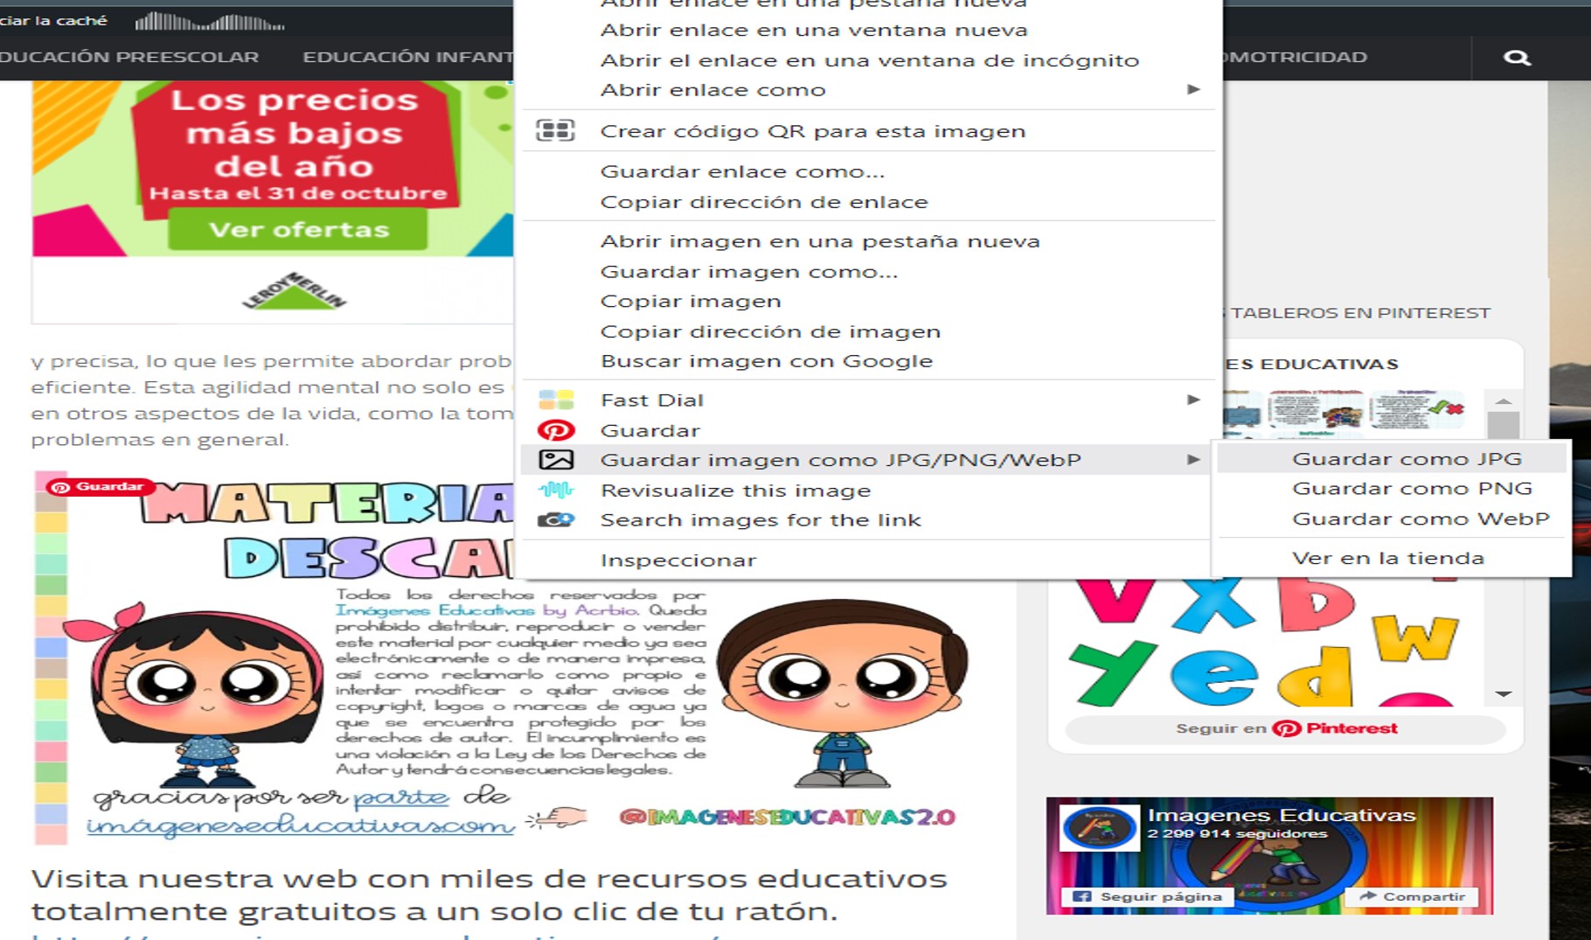This screenshot has height=940, width=1591.
Task: Select Revisualize this image entry
Action: [x=736, y=491]
